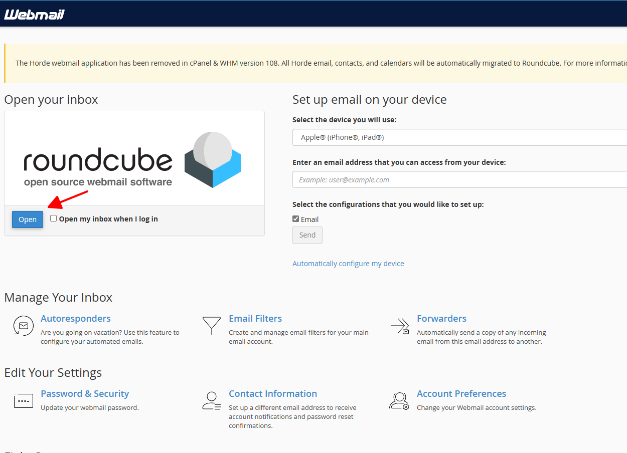Click the 'Edit Your Settings' heading
The height and width of the screenshot is (453, 627).
click(x=53, y=373)
